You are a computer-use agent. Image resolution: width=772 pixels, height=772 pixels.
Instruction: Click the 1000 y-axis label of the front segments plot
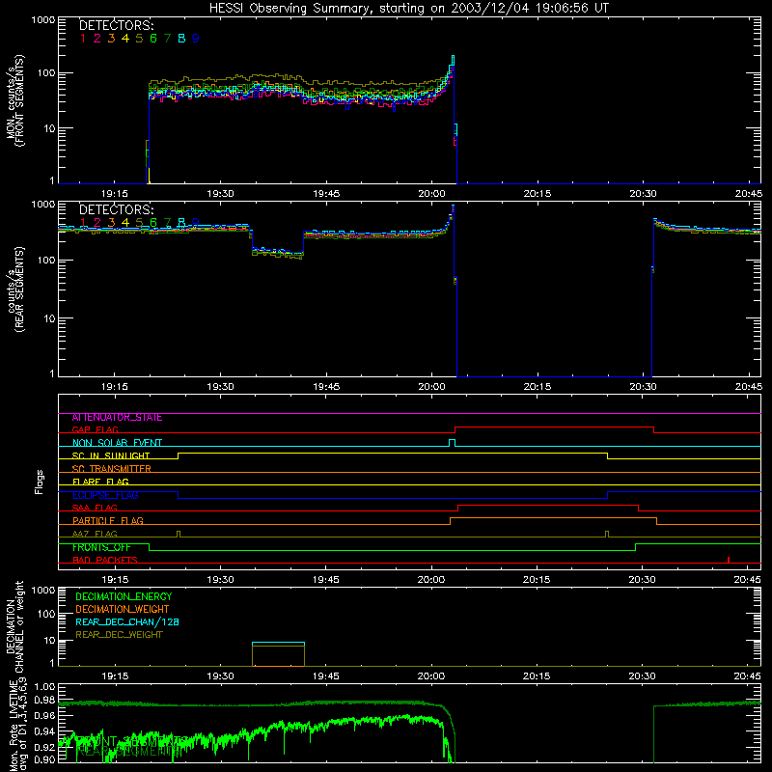[42, 20]
